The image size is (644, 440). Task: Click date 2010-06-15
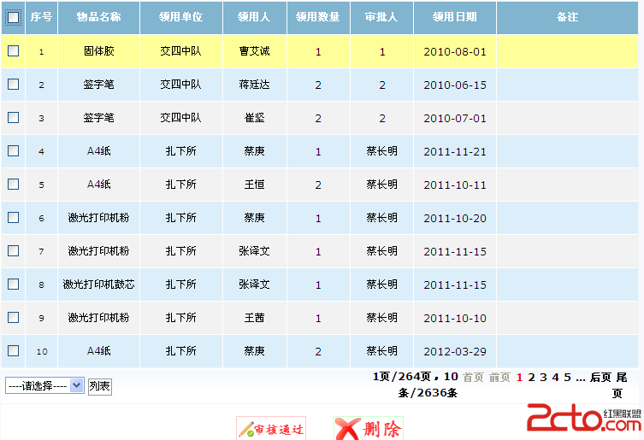(455, 85)
